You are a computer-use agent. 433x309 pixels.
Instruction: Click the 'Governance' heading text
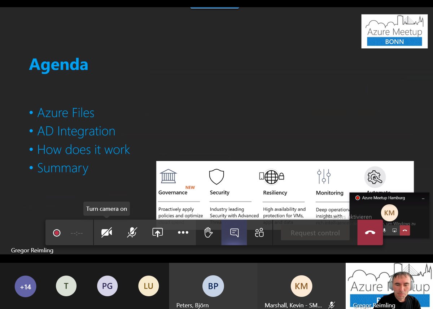pyautogui.click(x=173, y=192)
